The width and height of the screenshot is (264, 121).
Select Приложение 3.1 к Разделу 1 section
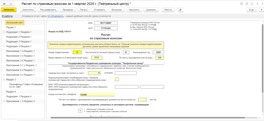[x=21, y=65]
